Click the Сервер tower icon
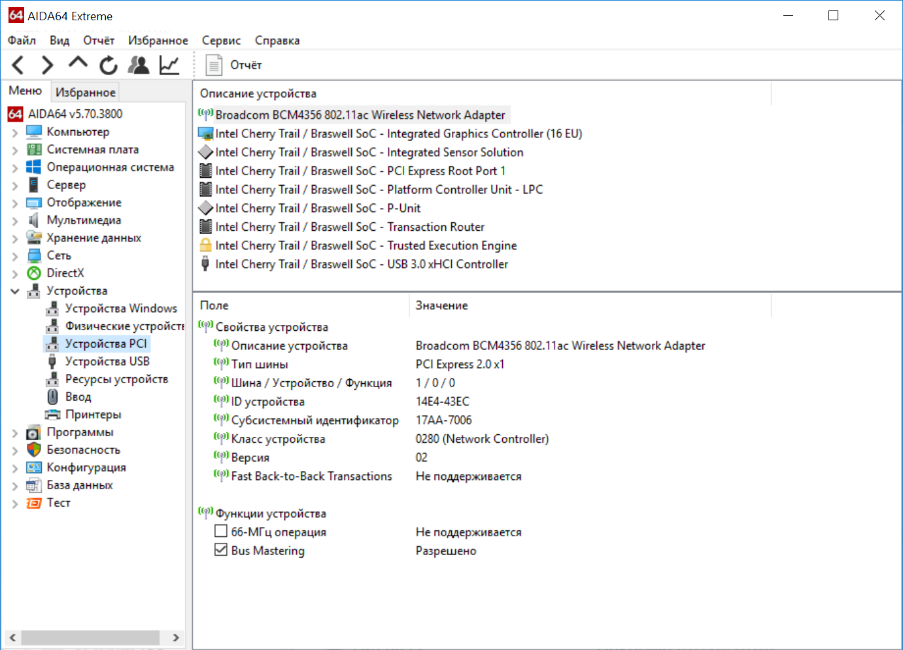The image size is (903, 650). 34,184
